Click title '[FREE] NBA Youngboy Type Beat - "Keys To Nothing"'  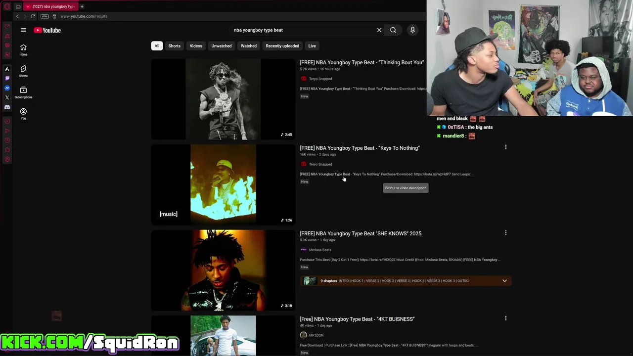click(x=360, y=148)
